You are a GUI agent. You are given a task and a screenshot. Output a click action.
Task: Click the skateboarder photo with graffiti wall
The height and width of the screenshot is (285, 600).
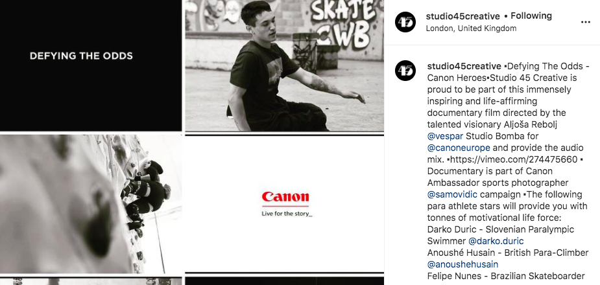click(x=284, y=65)
